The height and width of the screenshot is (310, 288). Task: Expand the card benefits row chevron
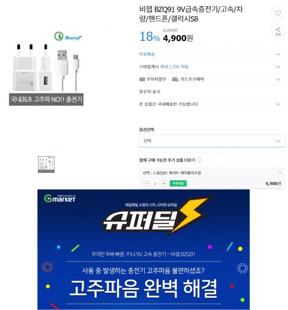tap(278, 80)
